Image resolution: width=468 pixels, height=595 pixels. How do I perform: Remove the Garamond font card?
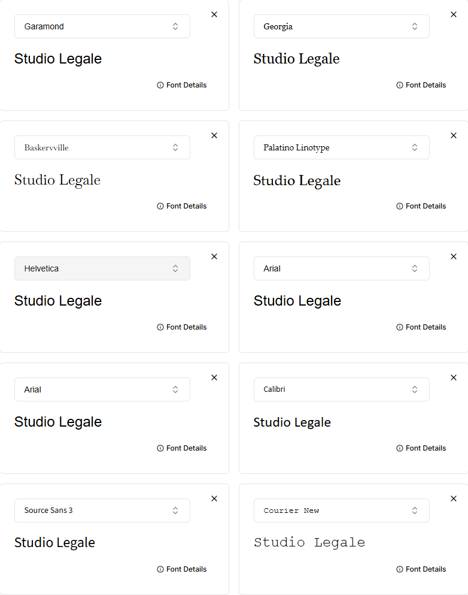tap(214, 14)
